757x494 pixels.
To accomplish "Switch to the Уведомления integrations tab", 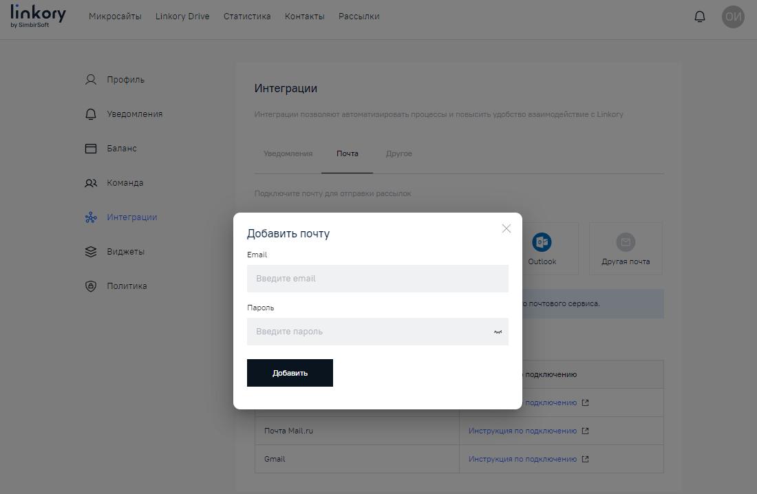I will pyautogui.click(x=288, y=153).
